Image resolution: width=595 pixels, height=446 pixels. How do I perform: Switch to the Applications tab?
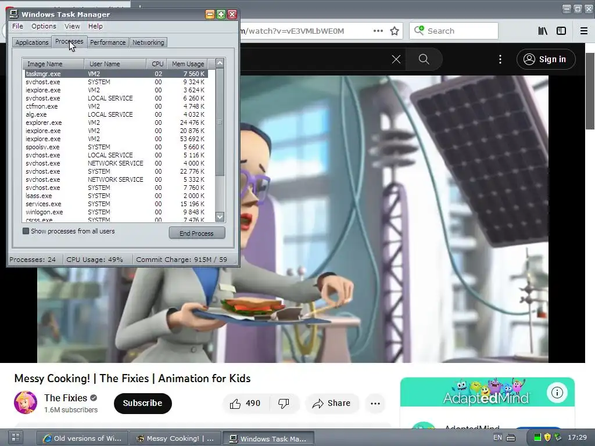[32, 42]
